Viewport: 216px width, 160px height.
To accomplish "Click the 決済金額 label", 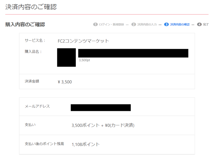I will [x=32, y=81].
